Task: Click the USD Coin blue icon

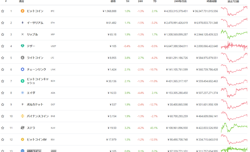Action: point(22,151)
